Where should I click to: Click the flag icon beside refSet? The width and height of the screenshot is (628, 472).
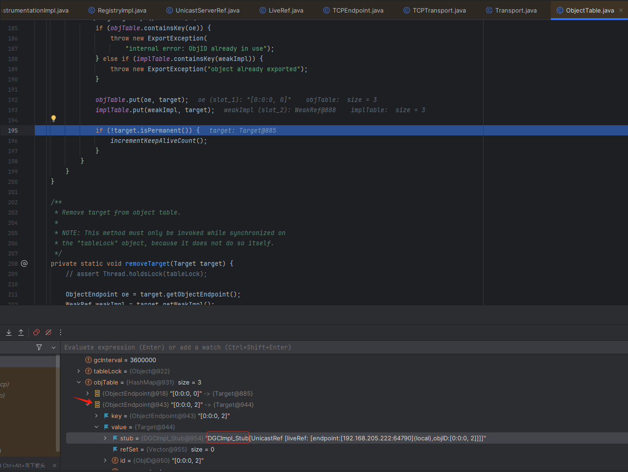(x=115, y=449)
